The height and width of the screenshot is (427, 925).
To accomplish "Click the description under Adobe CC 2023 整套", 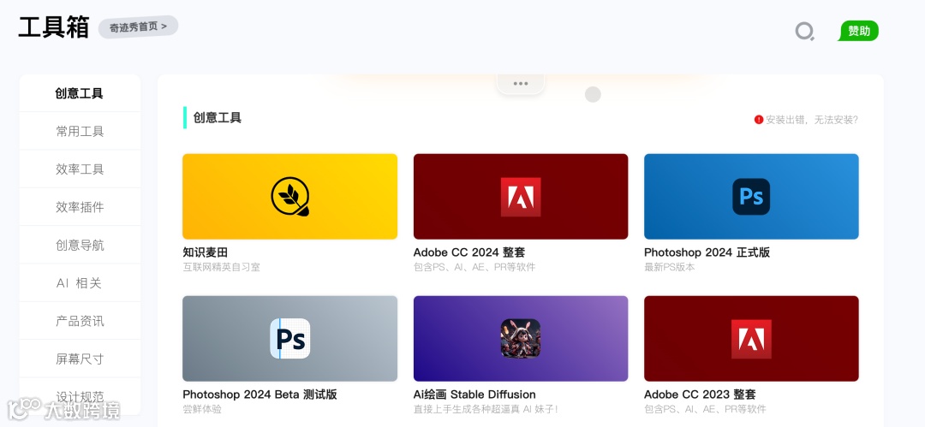I will coord(705,409).
